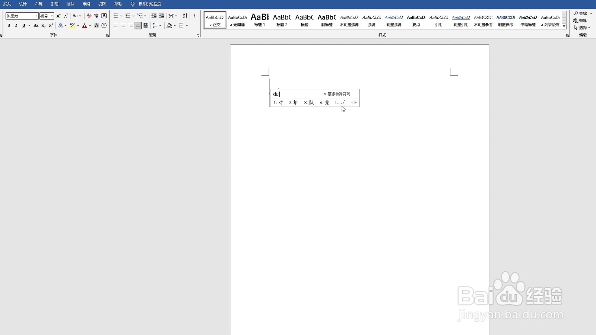Open the font name dropdown

pos(37,16)
